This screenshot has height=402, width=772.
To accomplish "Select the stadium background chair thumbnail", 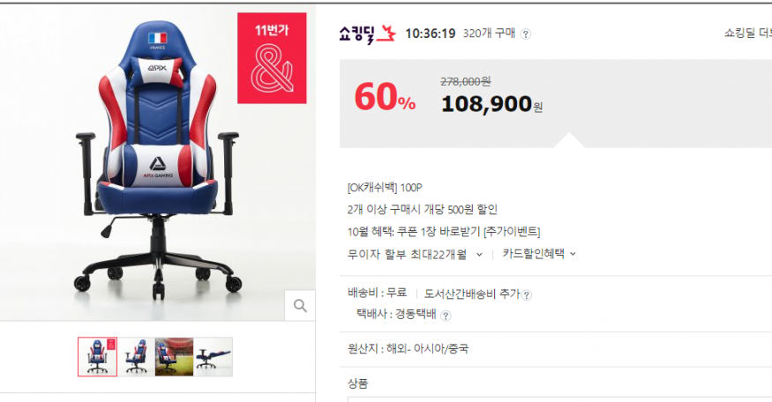I will point(175,357).
